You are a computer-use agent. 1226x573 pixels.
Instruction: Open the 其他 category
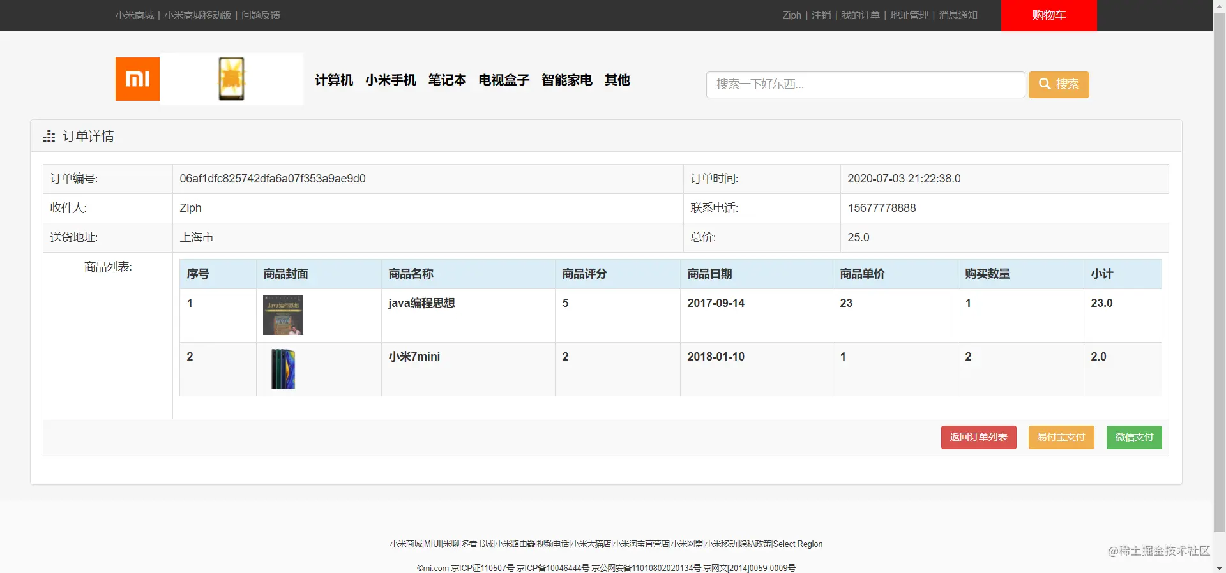click(x=617, y=80)
